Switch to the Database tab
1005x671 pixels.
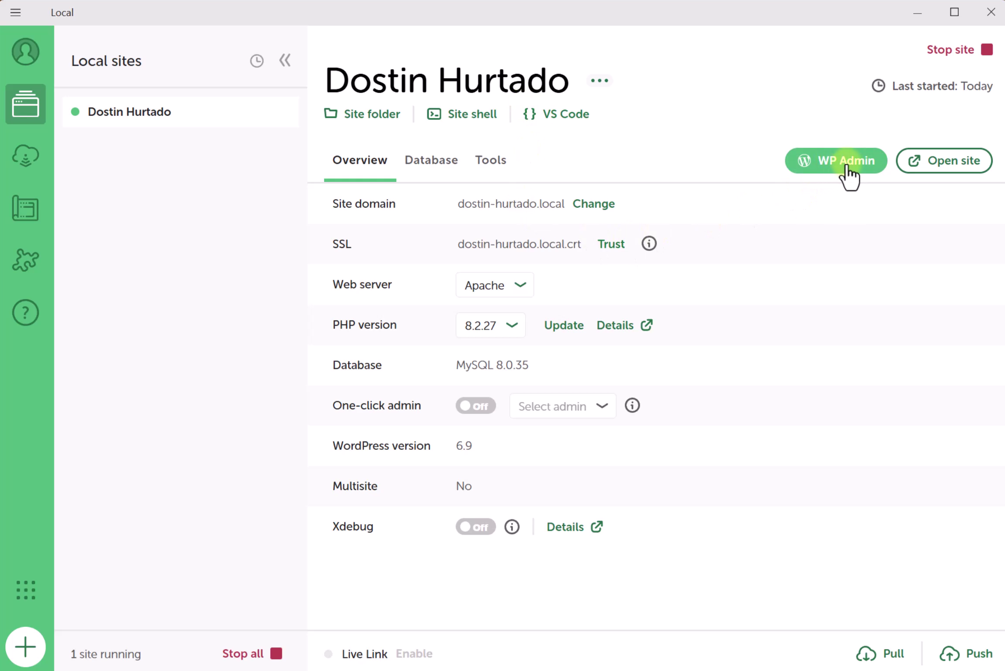click(431, 160)
